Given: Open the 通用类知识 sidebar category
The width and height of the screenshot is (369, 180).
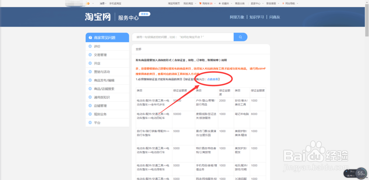Looking at the screenshot, I should [x=107, y=97].
